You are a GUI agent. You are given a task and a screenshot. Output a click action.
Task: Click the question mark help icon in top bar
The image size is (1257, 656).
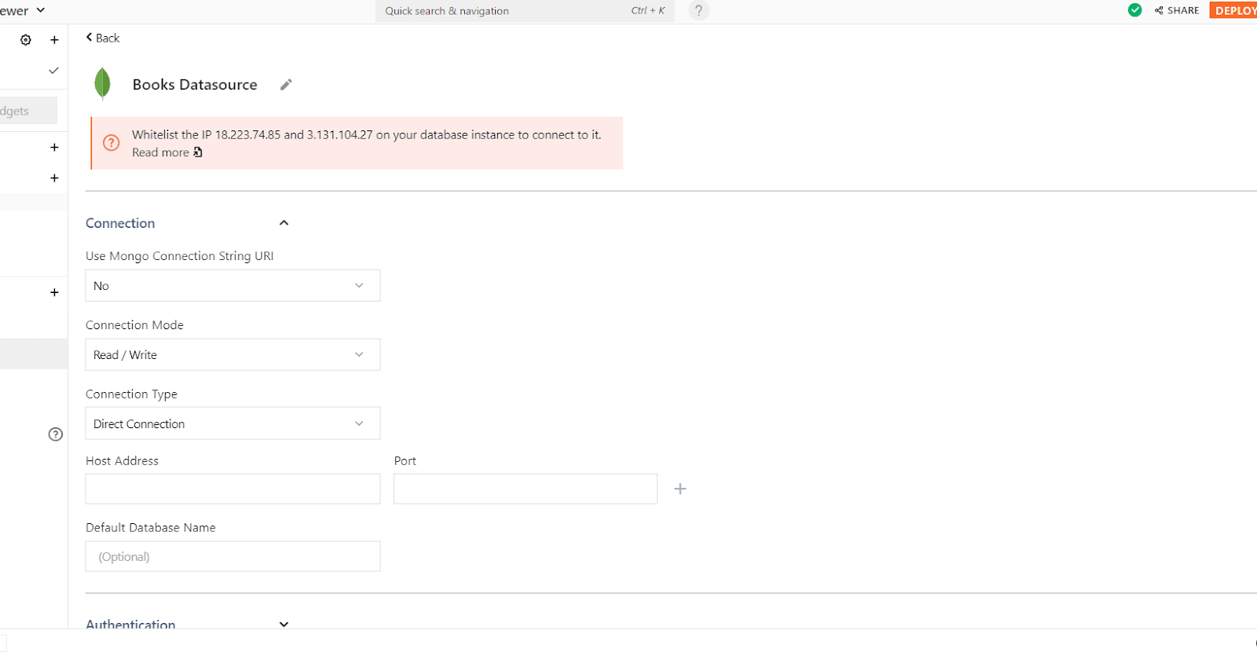point(698,11)
